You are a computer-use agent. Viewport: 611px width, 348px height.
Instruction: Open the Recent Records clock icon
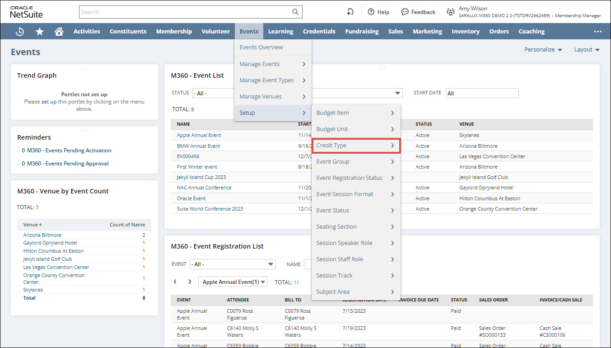click(x=20, y=32)
